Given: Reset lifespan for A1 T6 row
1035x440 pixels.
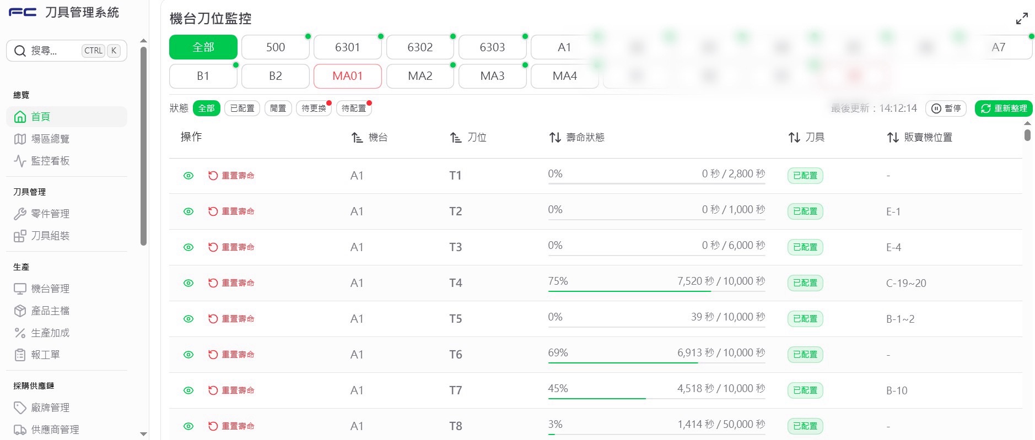Looking at the screenshot, I should [231, 355].
